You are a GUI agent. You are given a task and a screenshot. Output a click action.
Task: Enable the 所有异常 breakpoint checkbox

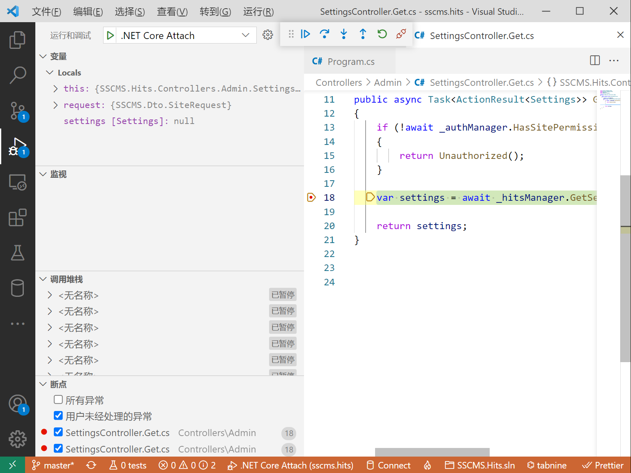58,400
